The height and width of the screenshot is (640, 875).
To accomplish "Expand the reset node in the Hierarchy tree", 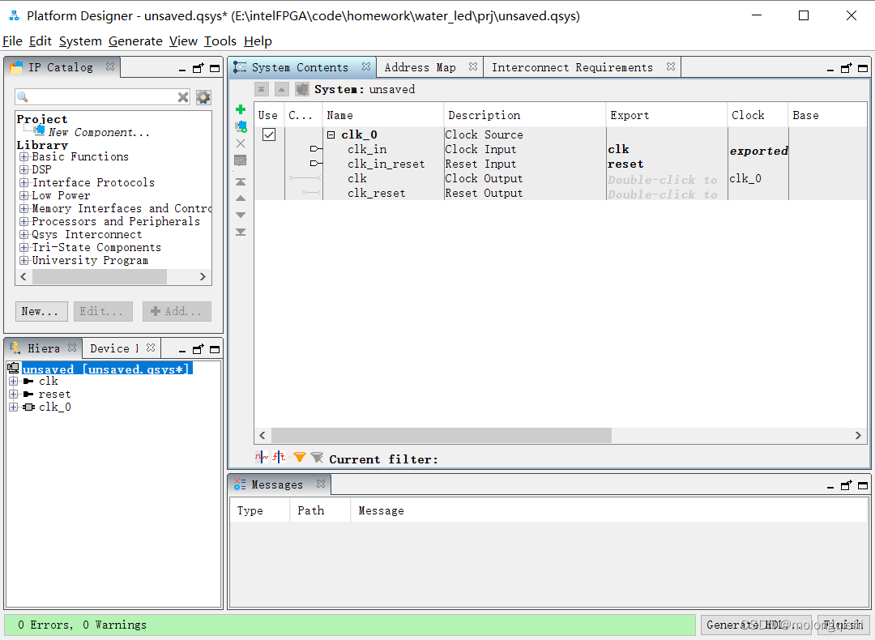I will [x=14, y=394].
